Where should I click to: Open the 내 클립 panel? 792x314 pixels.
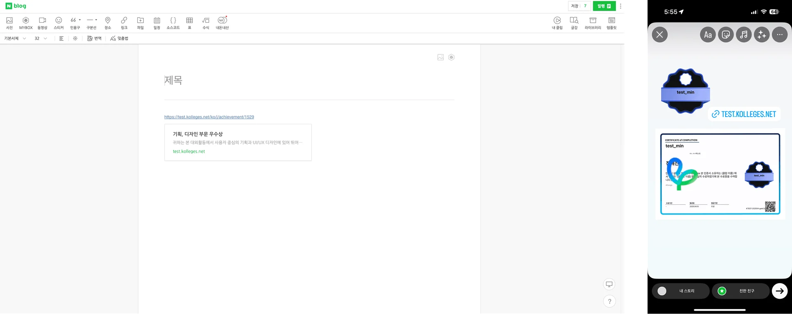point(557,23)
